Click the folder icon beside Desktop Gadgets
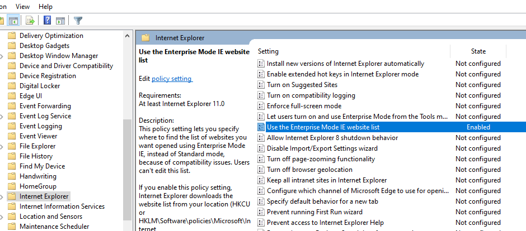Viewport: 526px width, 231px height. [x=12, y=46]
